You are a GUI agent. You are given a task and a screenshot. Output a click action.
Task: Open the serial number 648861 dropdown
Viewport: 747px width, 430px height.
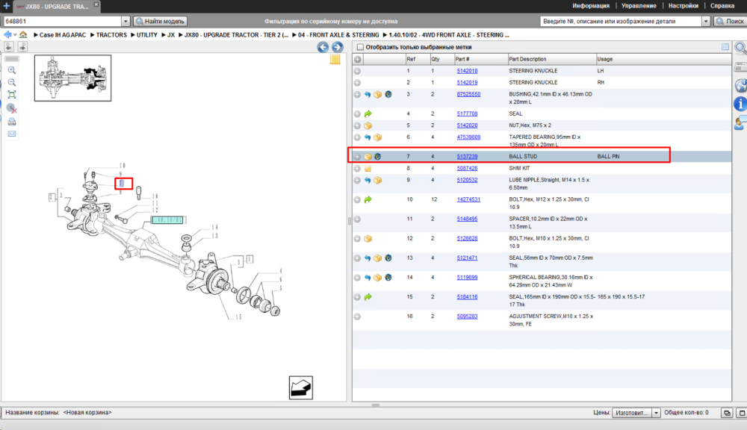pyautogui.click(x=125, y=22)
